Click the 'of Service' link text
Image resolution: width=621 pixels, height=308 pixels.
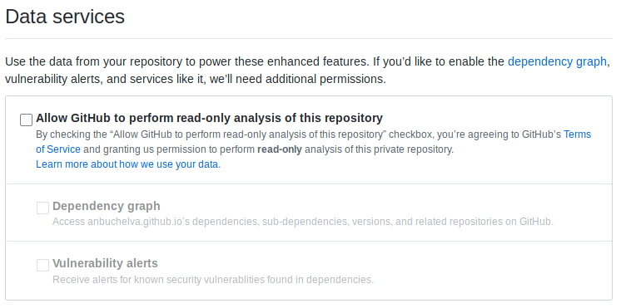click(x=58, y=149)
